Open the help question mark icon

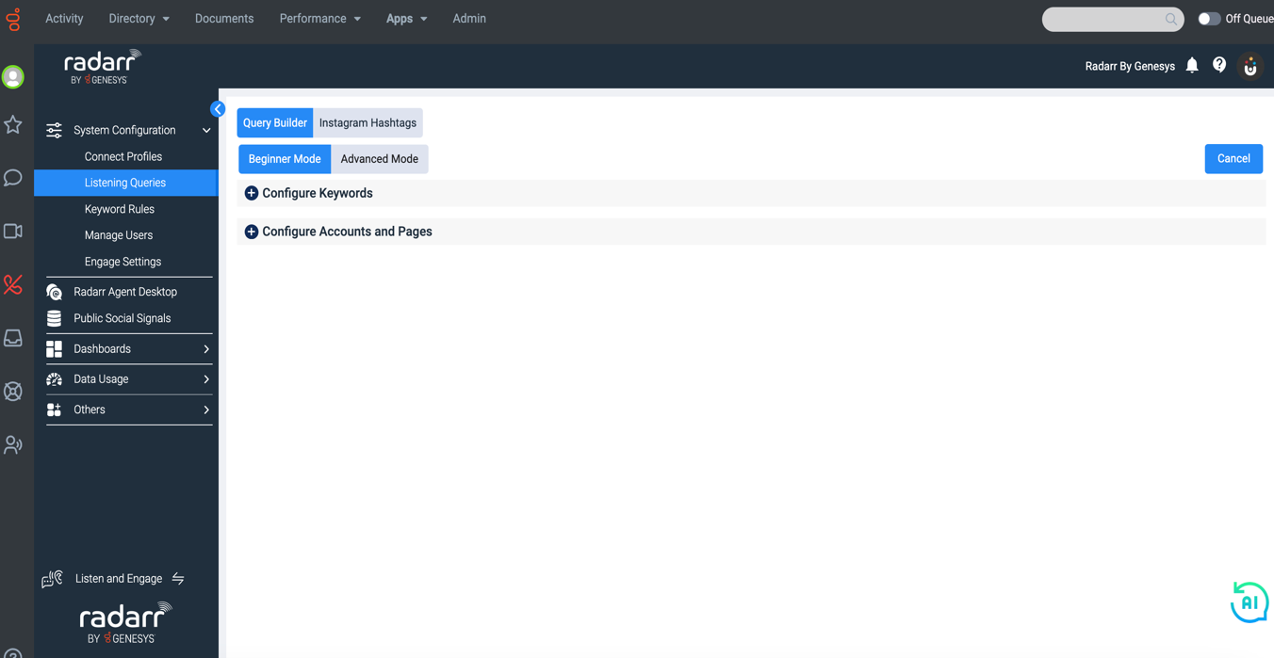tap(1219, 65)
